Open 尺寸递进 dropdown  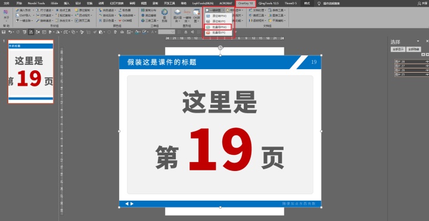click(x=45, y=10)
